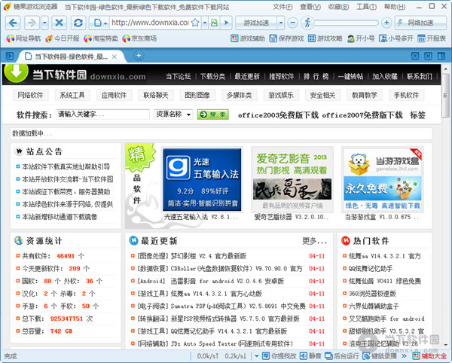Open the 爱奇艺影音 featured thumbnail

coord(292,179)
